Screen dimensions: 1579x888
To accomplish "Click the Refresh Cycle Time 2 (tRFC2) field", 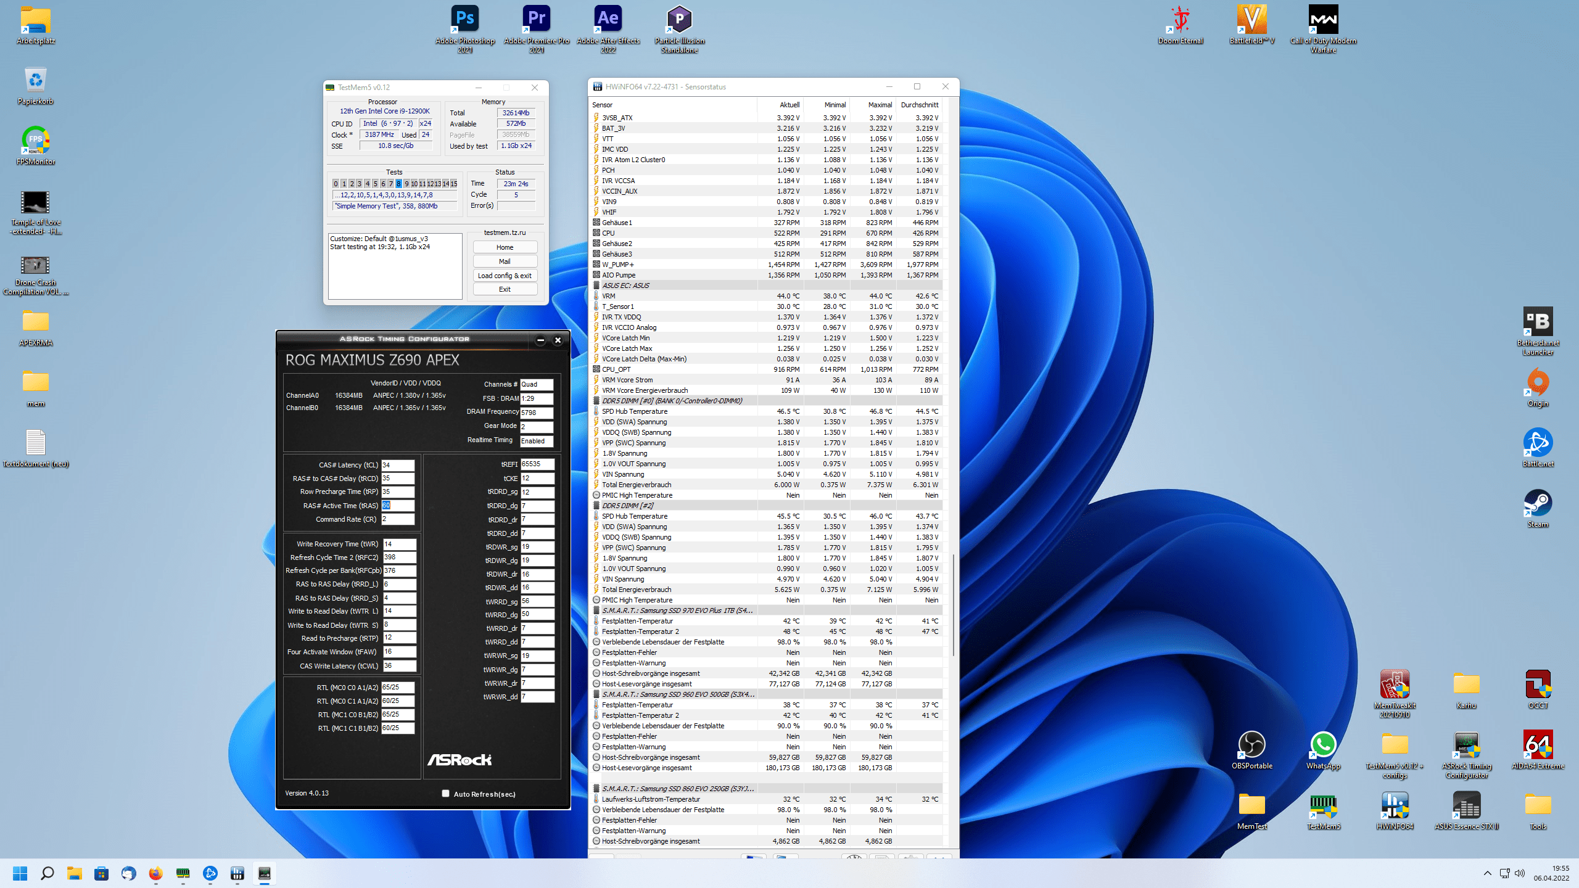I will click(399, 557).
